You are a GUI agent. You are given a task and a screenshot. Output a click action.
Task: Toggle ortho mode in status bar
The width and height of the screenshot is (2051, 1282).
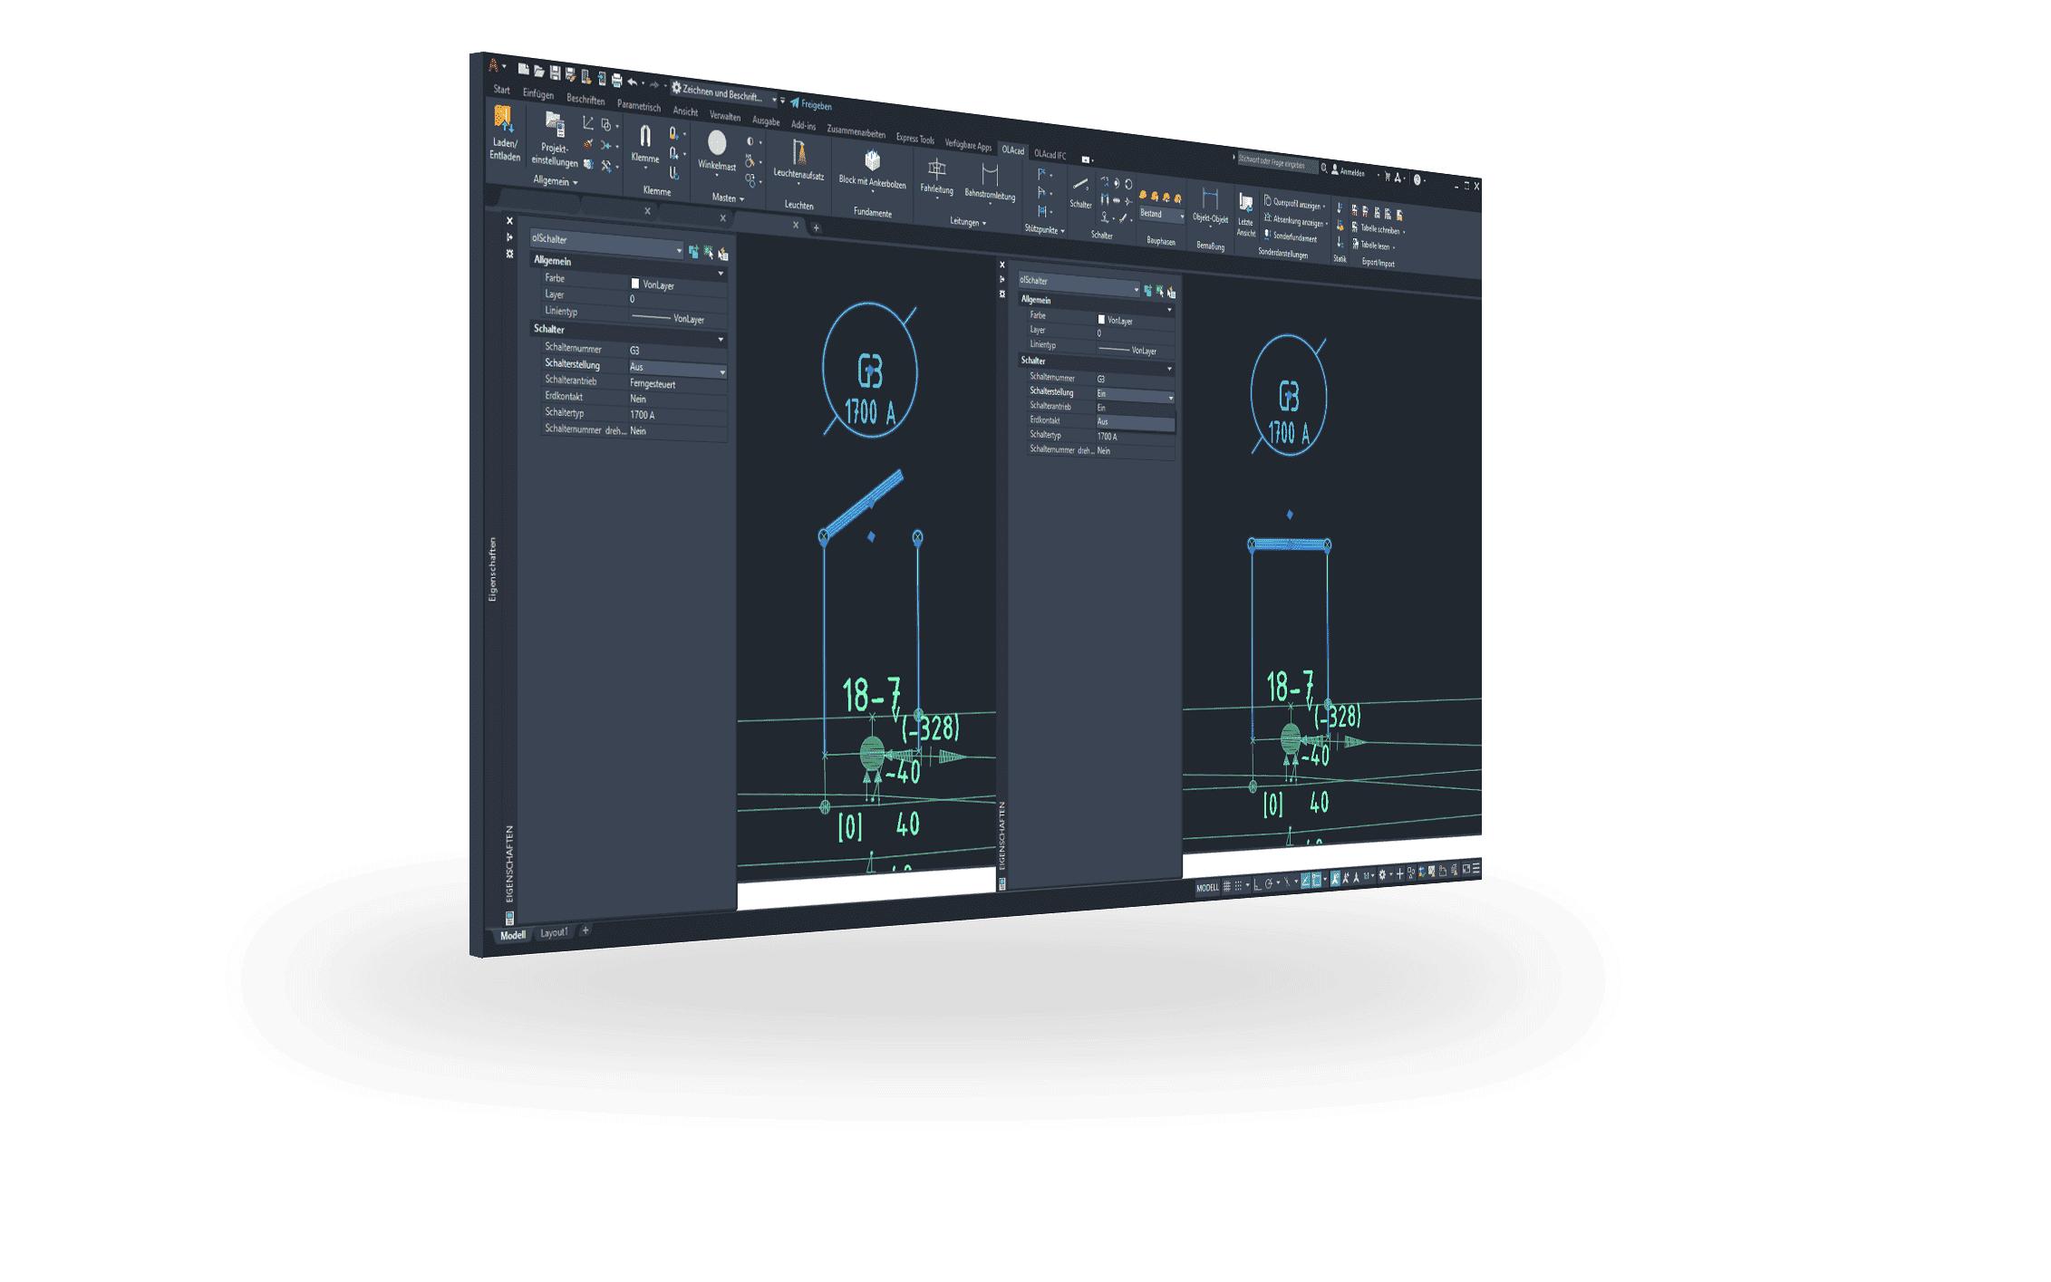[1258, 885]
